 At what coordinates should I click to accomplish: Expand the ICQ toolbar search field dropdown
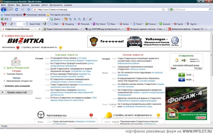[47, 19]
